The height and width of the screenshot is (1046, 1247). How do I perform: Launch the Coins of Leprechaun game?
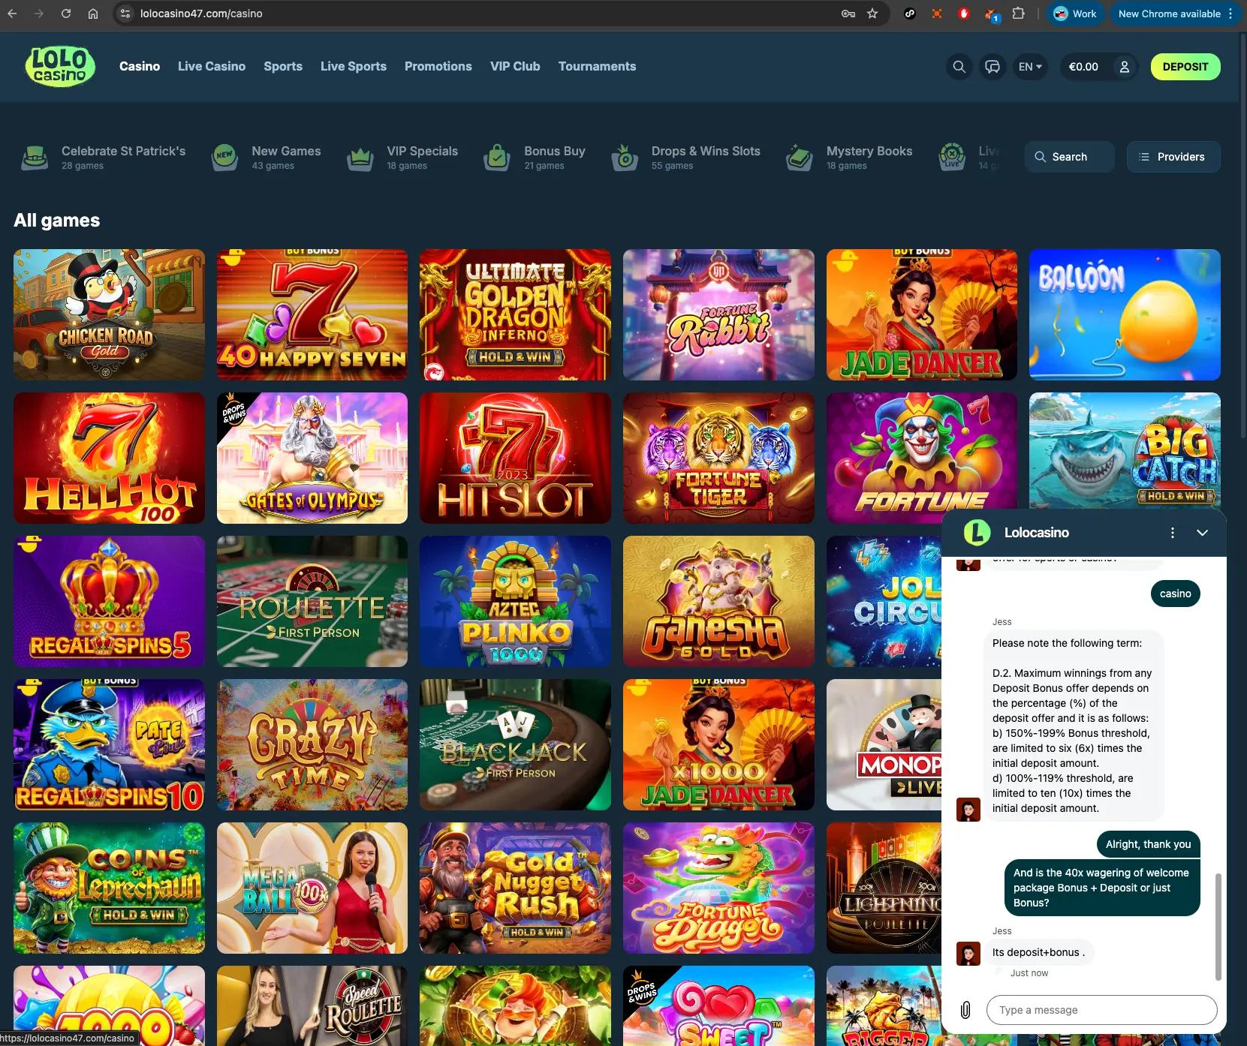109,888
